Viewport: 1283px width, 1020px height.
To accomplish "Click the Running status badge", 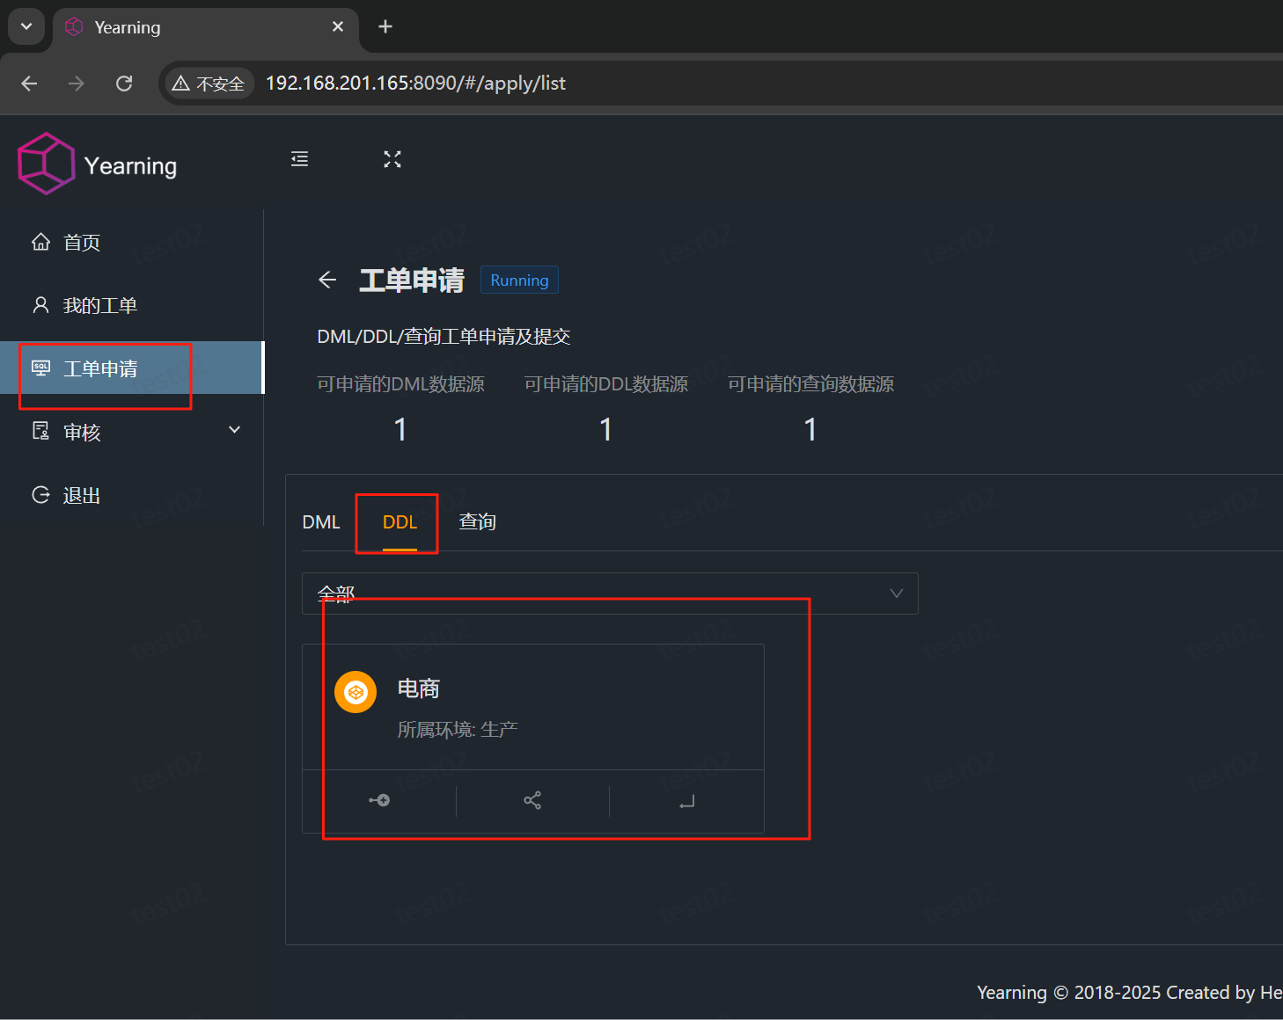I will [519, 280].
